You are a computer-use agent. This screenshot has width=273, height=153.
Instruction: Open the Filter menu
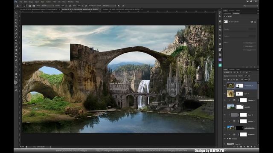pos(55,2)
